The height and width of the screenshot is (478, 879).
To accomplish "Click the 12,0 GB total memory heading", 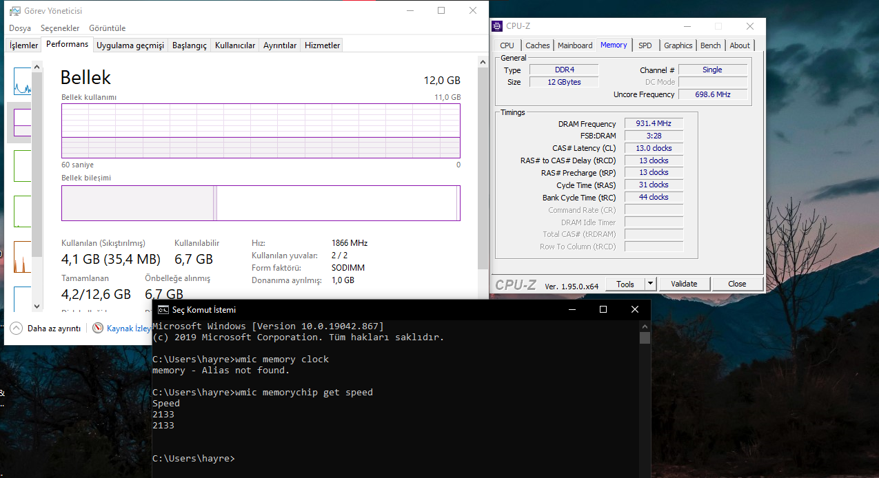I will (442, 81).
